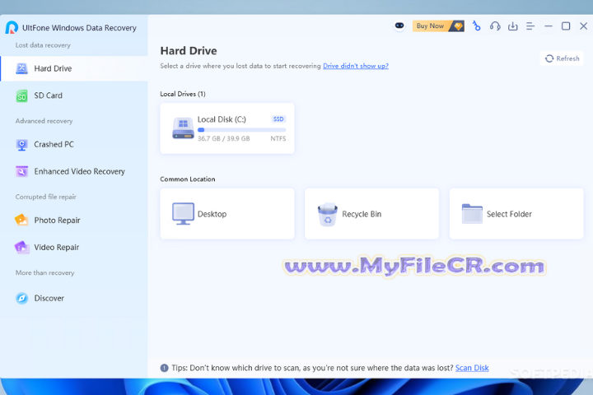
Task: Click the orange Photo Repair icon
Action: pyautogui.click(x=21, y=220)
